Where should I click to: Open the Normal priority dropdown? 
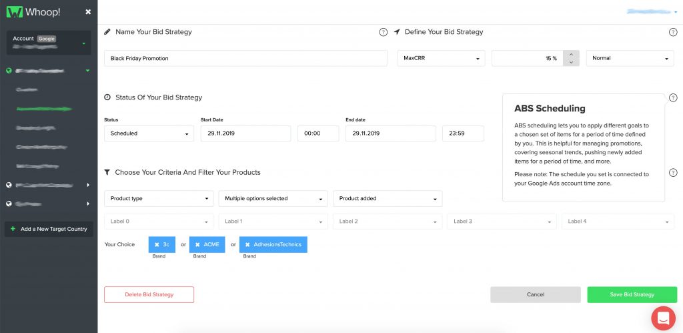click(630, 59)
